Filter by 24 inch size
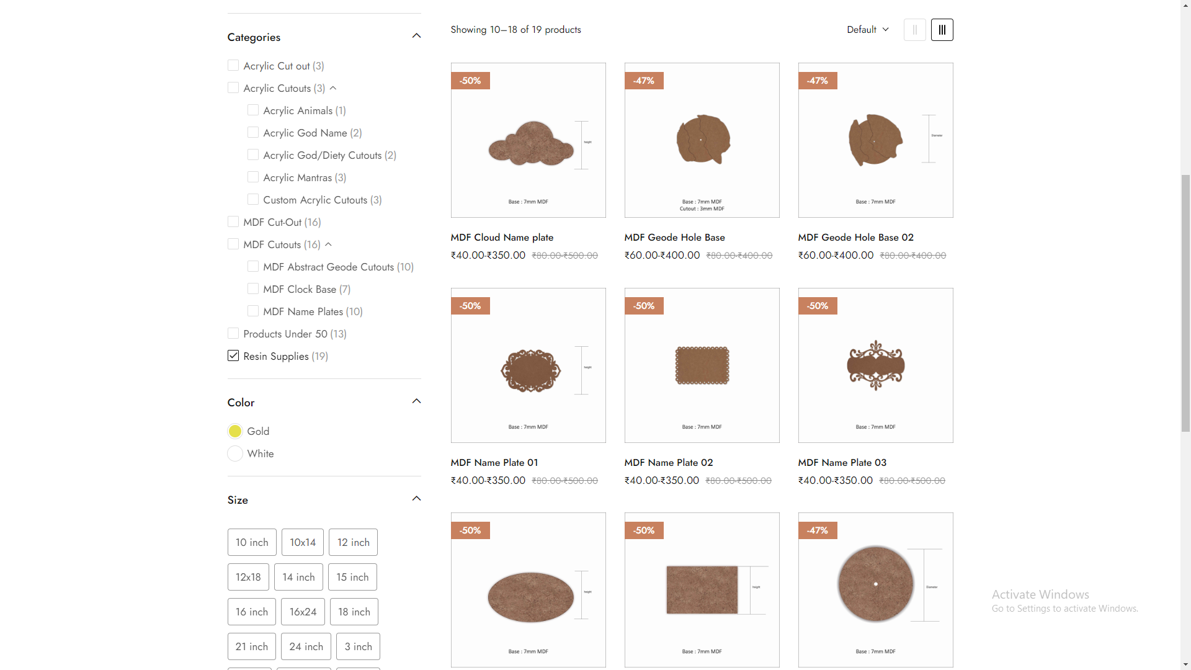 pyautogui.click(x=306, y=646)
